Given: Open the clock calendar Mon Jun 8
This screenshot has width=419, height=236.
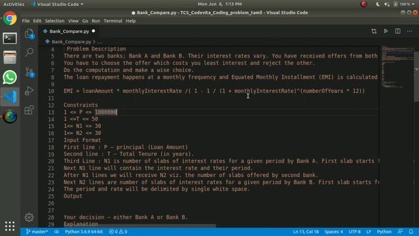Looking at the screenshot, I should point(220,4).
